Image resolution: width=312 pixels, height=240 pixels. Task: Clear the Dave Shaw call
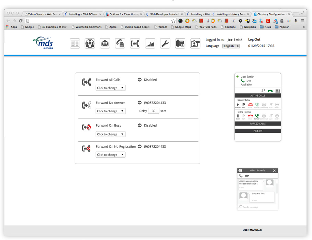(250, 105)
